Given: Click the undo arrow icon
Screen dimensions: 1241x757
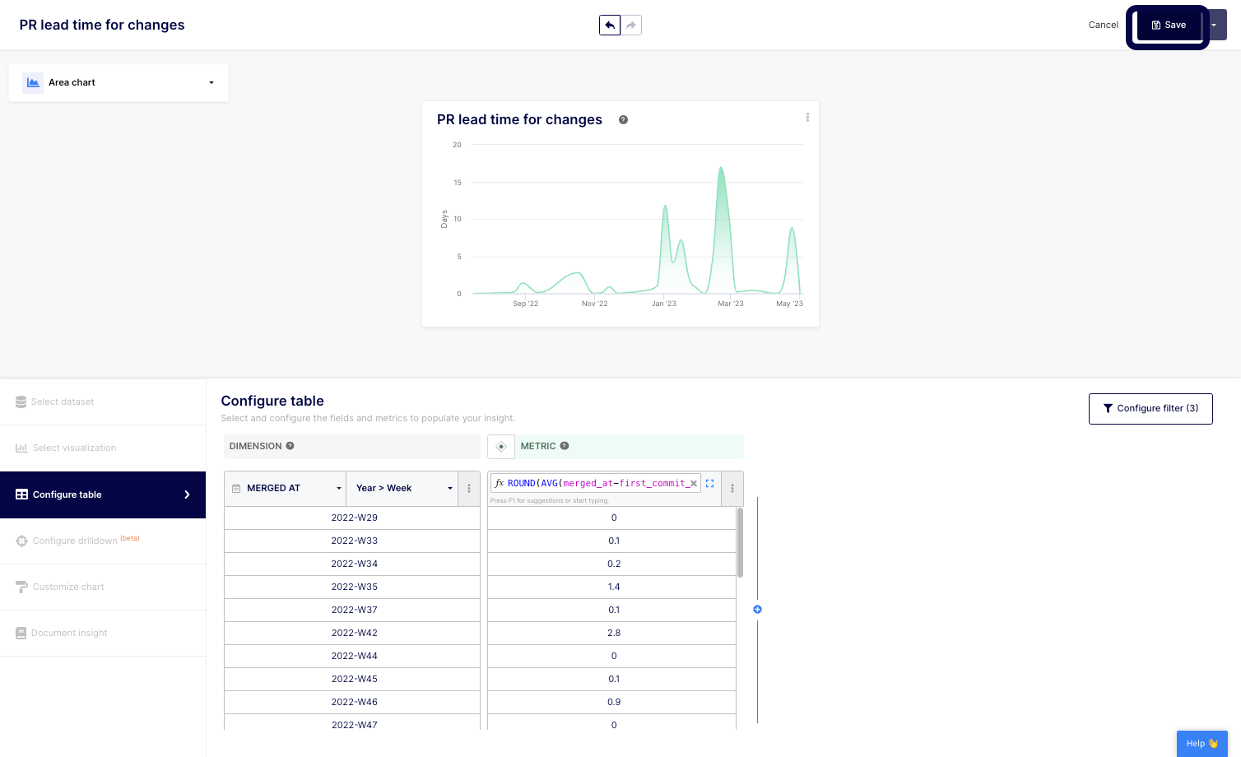Looking at the screenshot, I should [610, 26].
